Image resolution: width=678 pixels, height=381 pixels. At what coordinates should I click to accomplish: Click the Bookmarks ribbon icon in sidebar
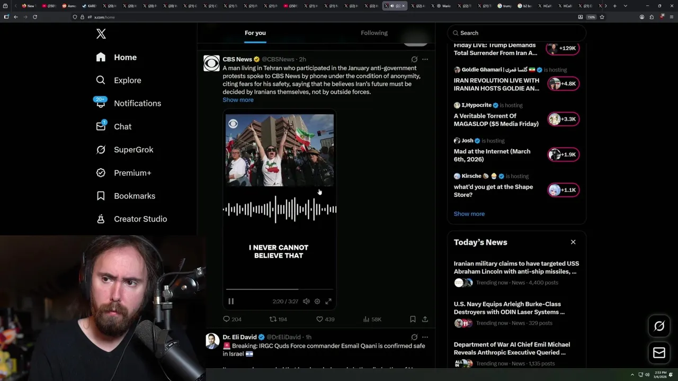click(101, 196)
